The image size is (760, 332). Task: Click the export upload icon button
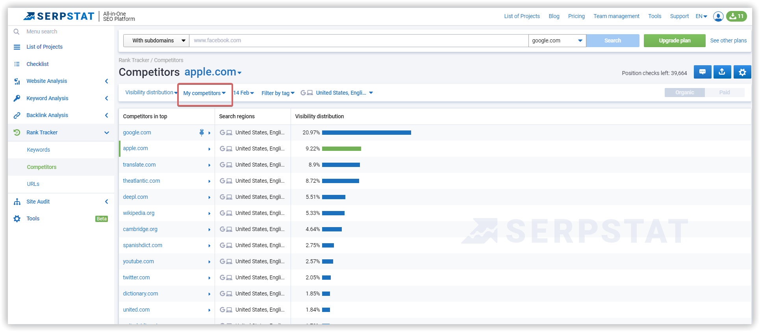722,72
